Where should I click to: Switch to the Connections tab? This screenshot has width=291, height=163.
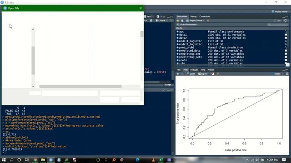205,16
